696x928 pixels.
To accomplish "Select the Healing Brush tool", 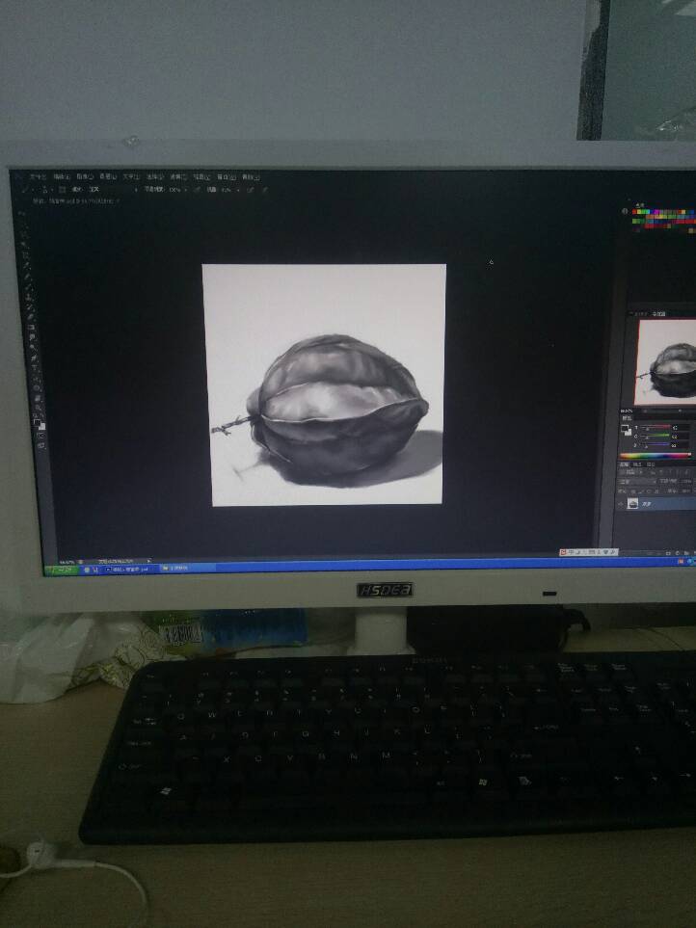I will [27, 276].
